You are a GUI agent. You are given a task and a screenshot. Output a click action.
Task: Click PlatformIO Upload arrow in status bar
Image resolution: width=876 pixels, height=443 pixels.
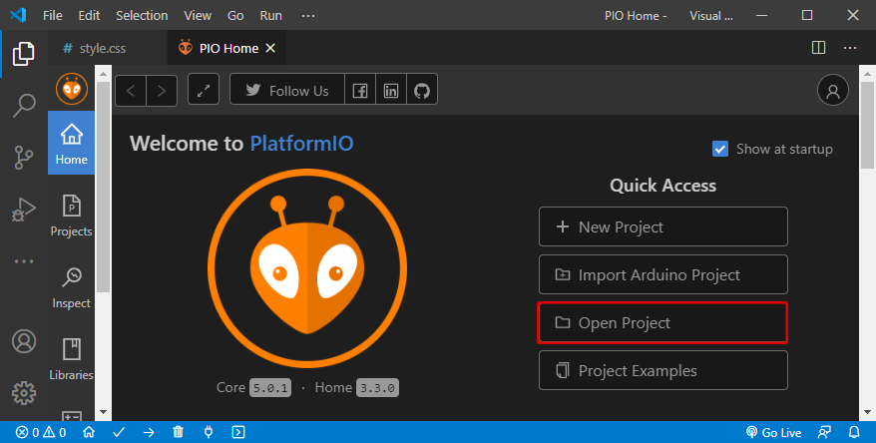pyautogui.click(x=149, y=432)
